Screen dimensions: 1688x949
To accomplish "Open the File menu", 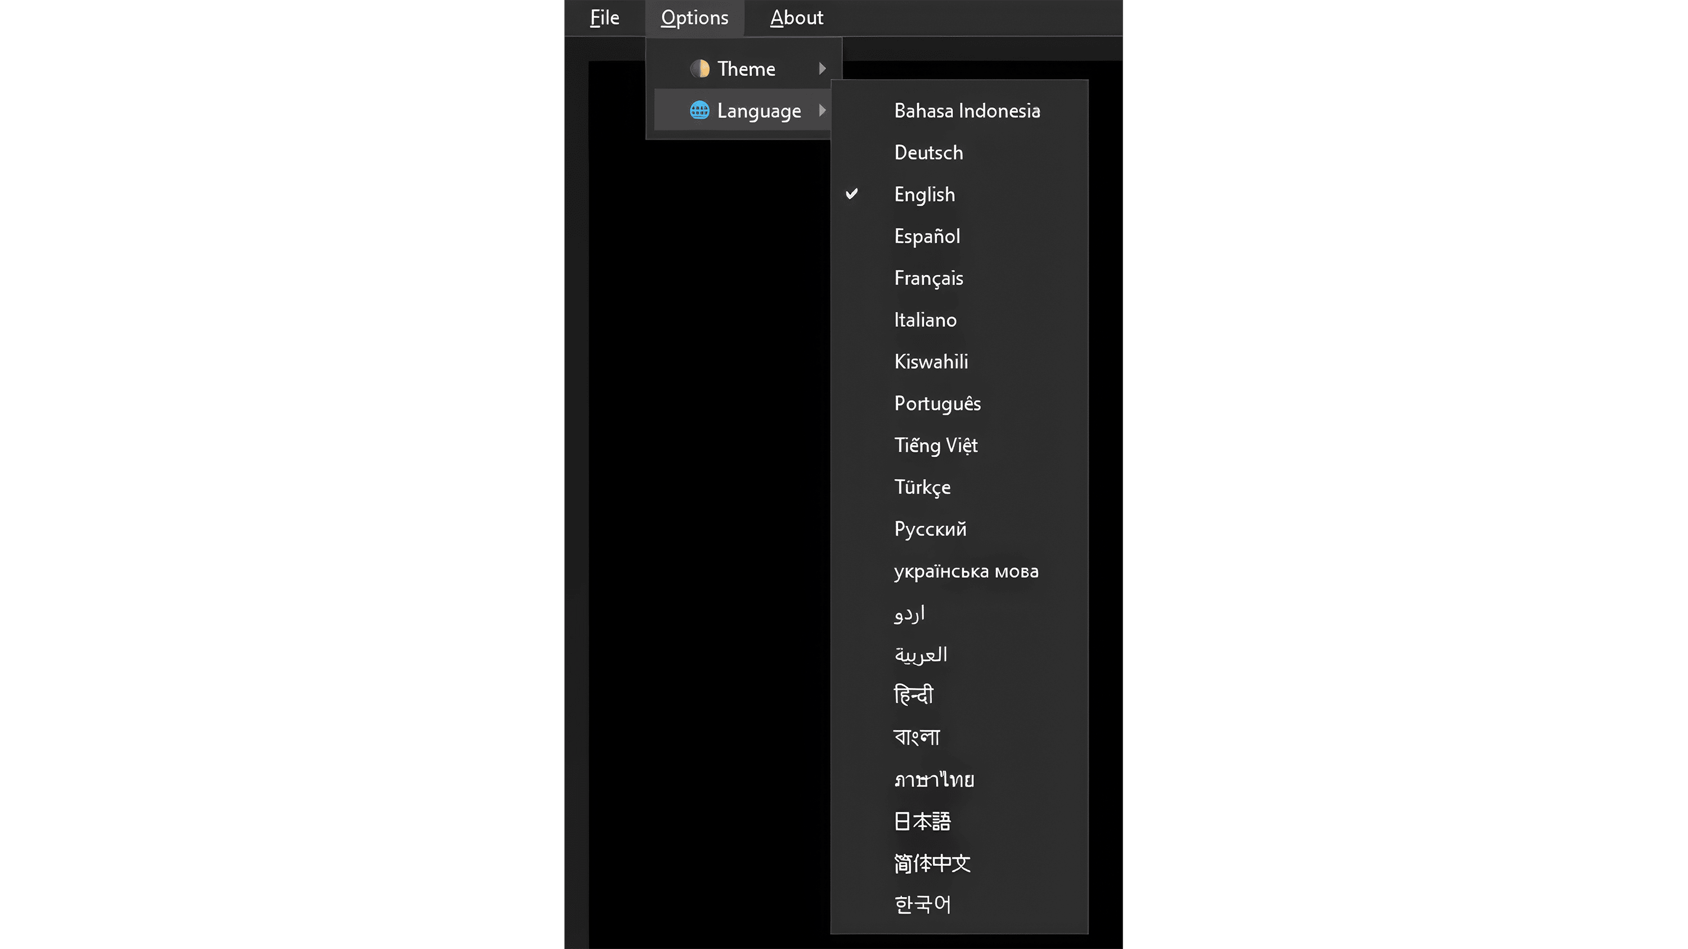I will [x=604, y=17].
